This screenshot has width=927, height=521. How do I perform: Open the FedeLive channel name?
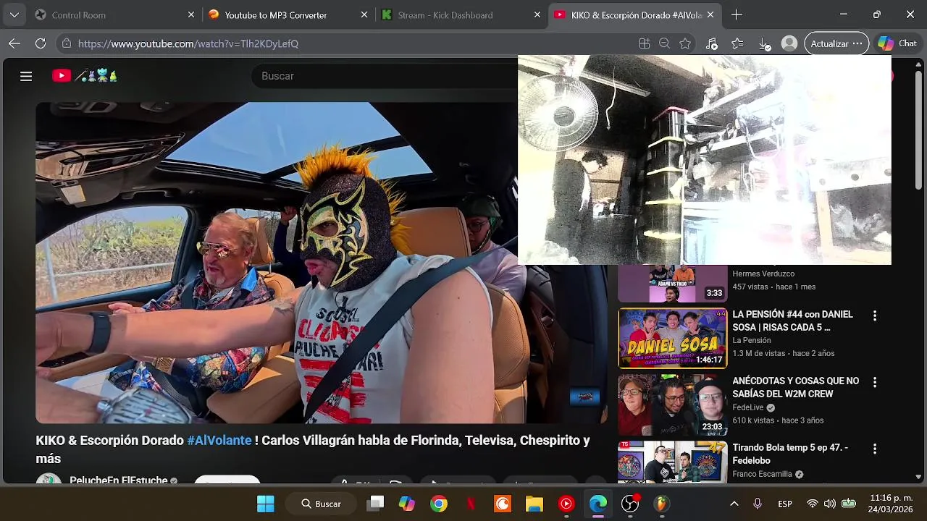pyautogui.click(x=748, y=407)
